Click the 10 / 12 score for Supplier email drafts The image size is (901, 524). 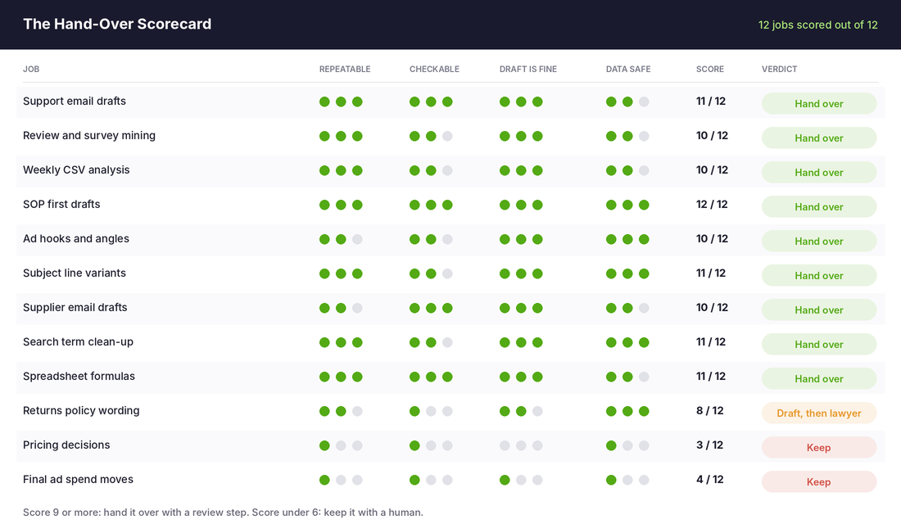[x=712, y=307]
